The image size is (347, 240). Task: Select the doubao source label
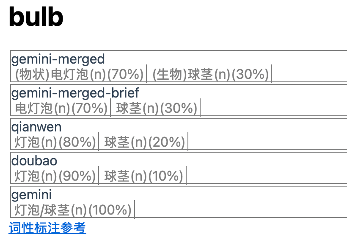(x=34, y=161)
